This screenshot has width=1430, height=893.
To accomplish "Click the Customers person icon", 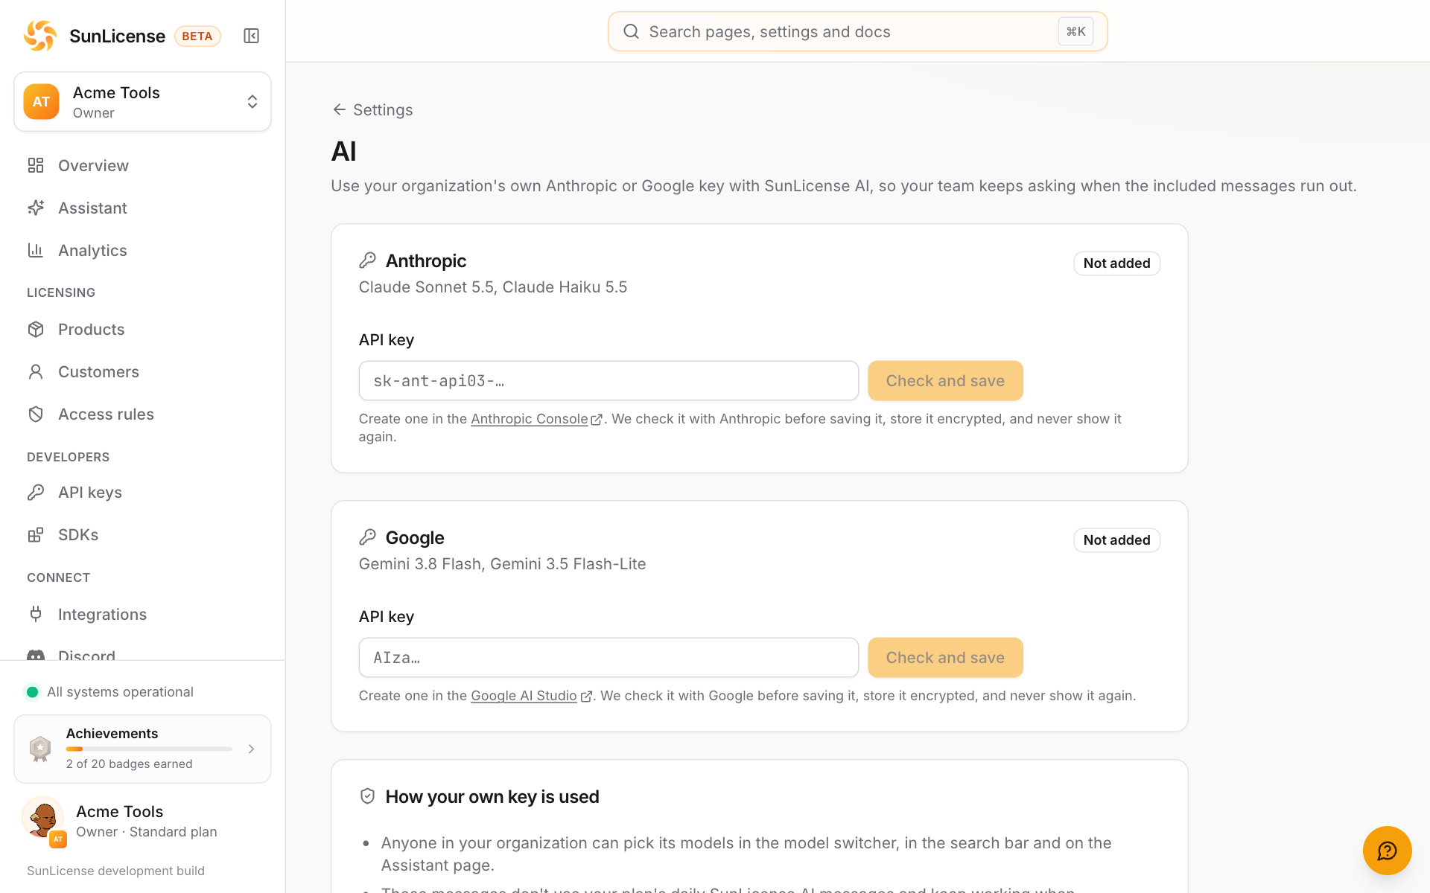I will pyautogui.click(x=36, y=371).
